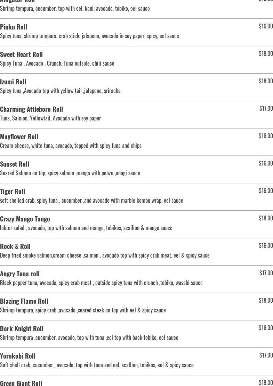
Task: Open the Rock & Roll menu item
Action: (x=15, y=246)
